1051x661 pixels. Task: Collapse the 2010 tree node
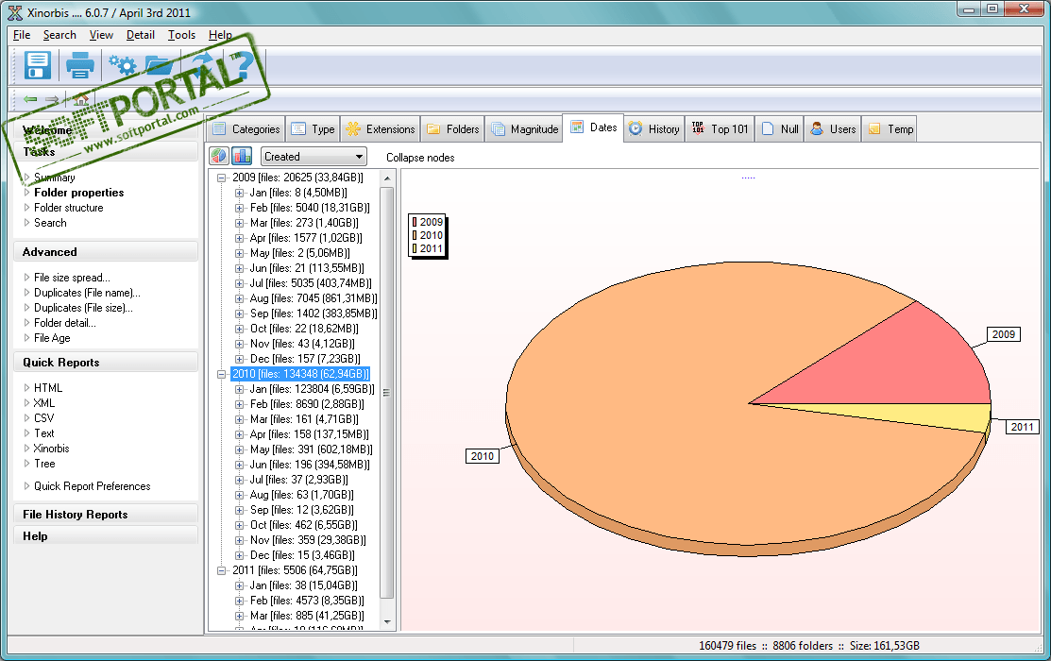[x=221, y=374]
